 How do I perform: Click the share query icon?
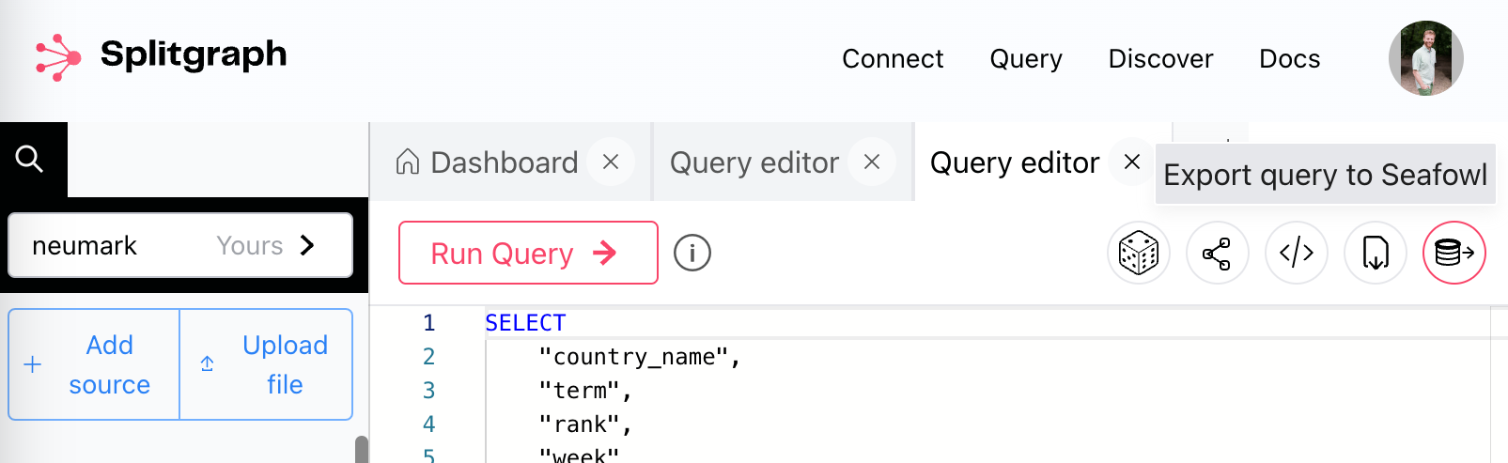pyautogui.click(x=1218, y=253)
